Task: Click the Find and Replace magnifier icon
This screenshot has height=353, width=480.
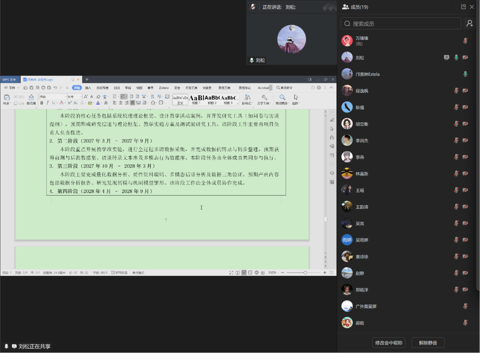Action: [282, 97]
